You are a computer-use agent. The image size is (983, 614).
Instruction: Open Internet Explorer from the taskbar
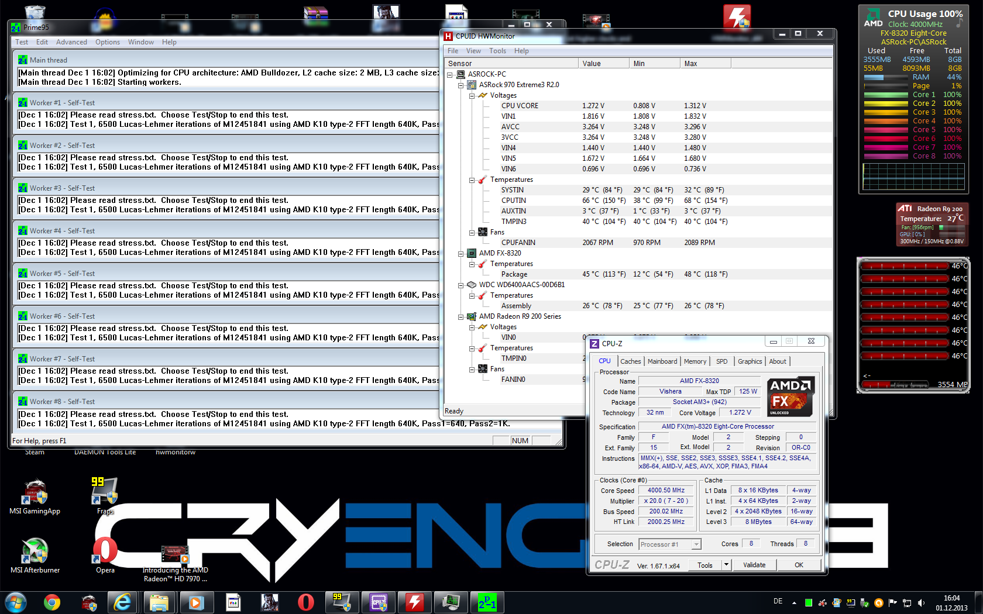122,602
